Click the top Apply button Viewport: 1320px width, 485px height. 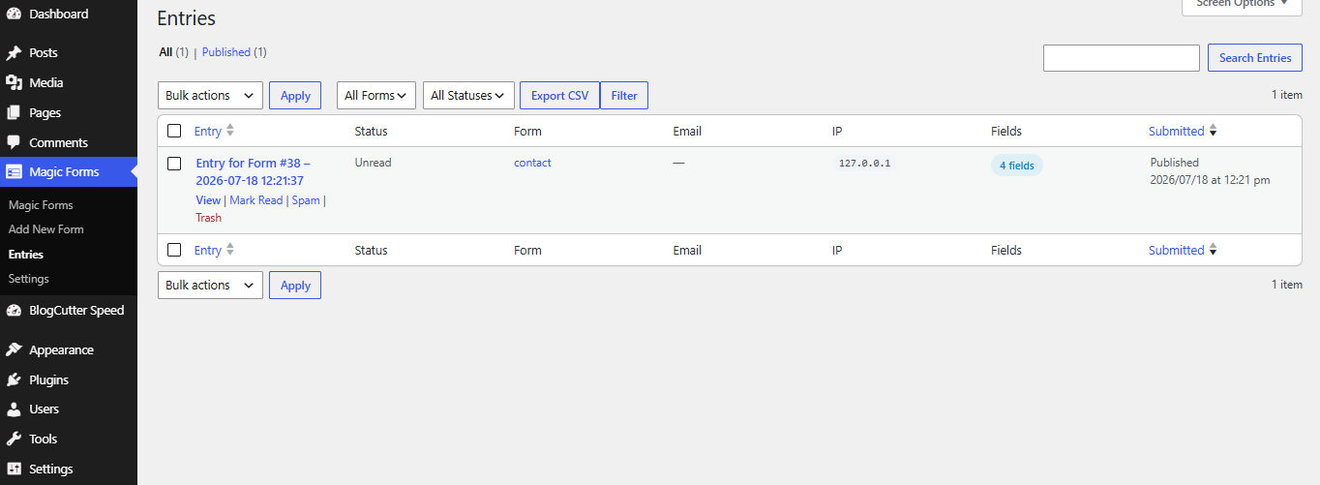[295, 95]
